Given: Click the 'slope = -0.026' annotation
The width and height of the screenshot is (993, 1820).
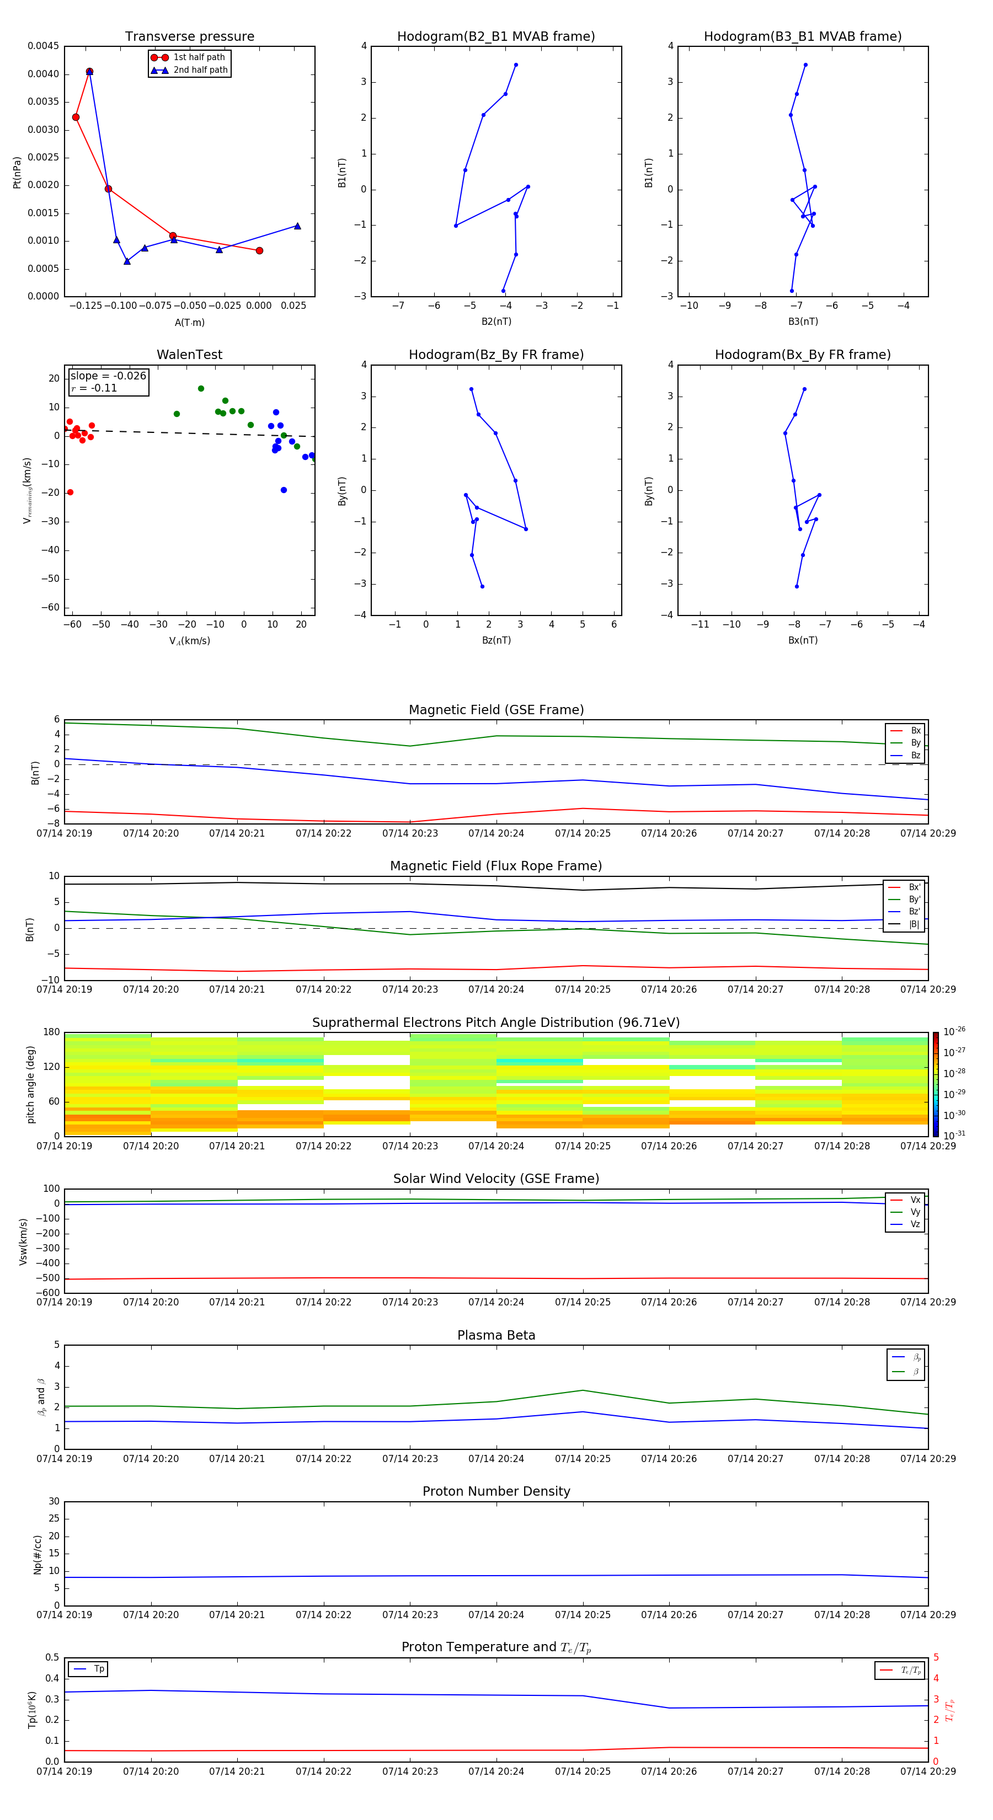Looking at the screenshot, I should point(108,376).
